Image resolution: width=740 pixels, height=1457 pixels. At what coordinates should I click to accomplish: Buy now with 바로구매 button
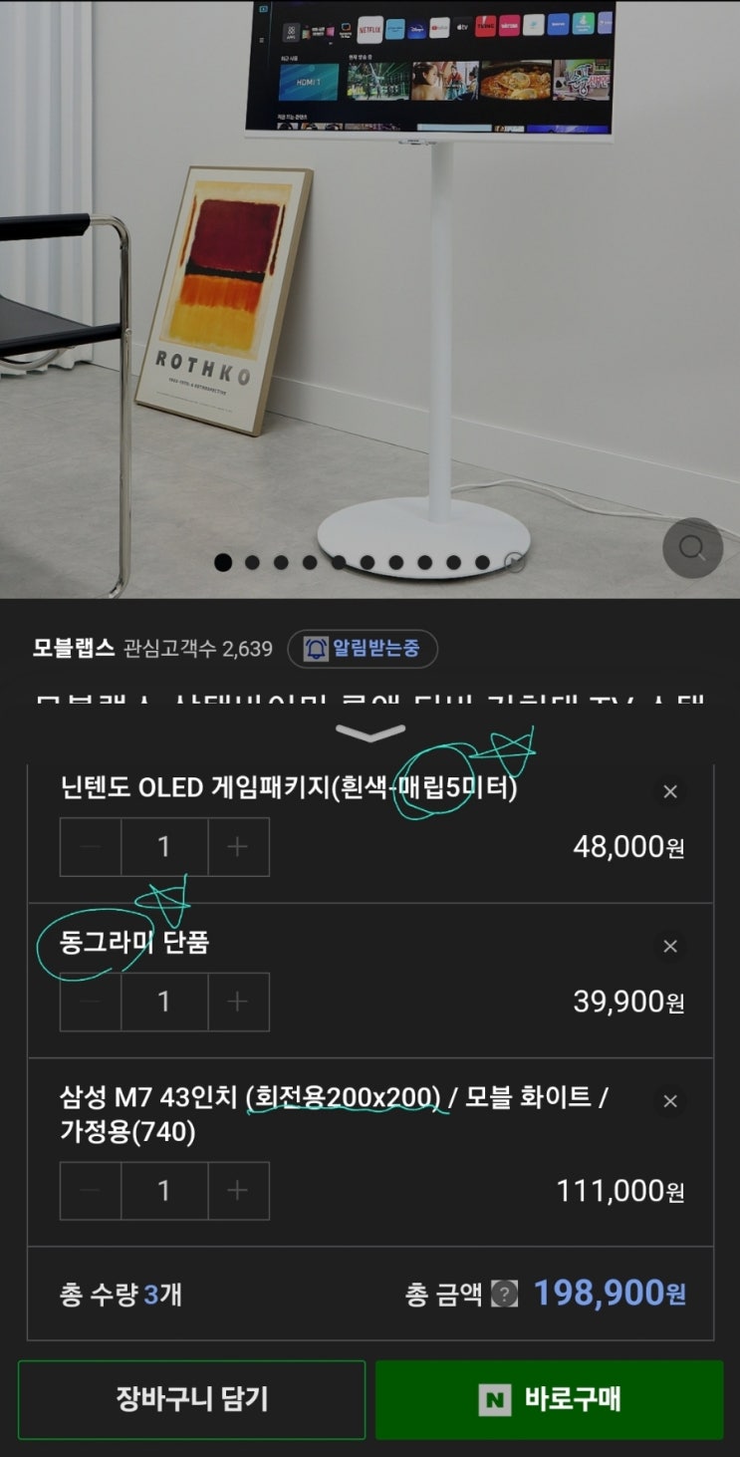pos(550,1399)
